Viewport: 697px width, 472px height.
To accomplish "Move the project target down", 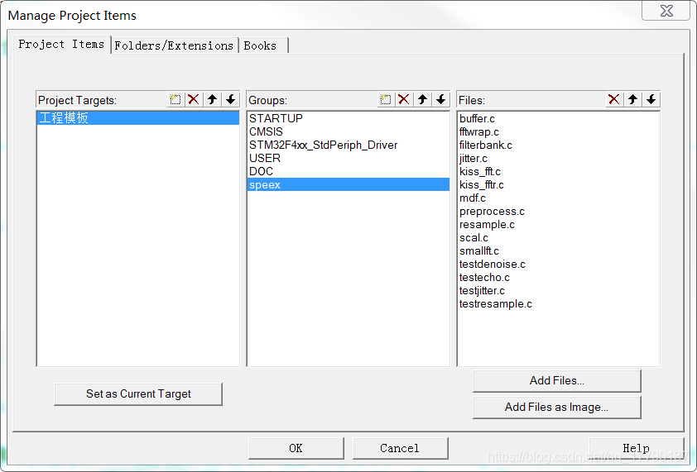I will coord(230,99).
